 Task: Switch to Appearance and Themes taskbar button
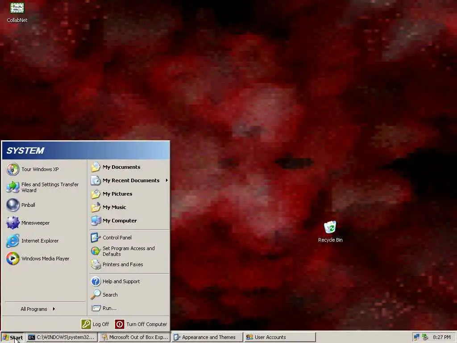click(x=207, y=338)
